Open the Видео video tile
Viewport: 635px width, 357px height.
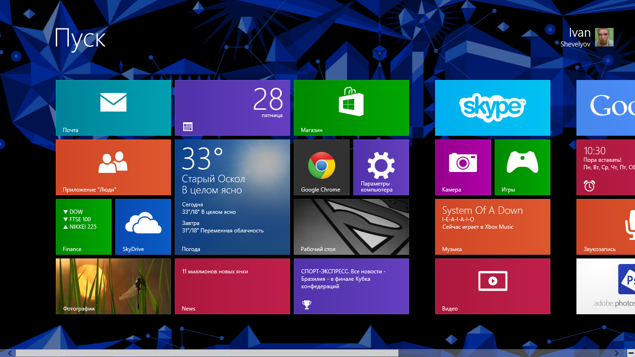click(493, 286)
